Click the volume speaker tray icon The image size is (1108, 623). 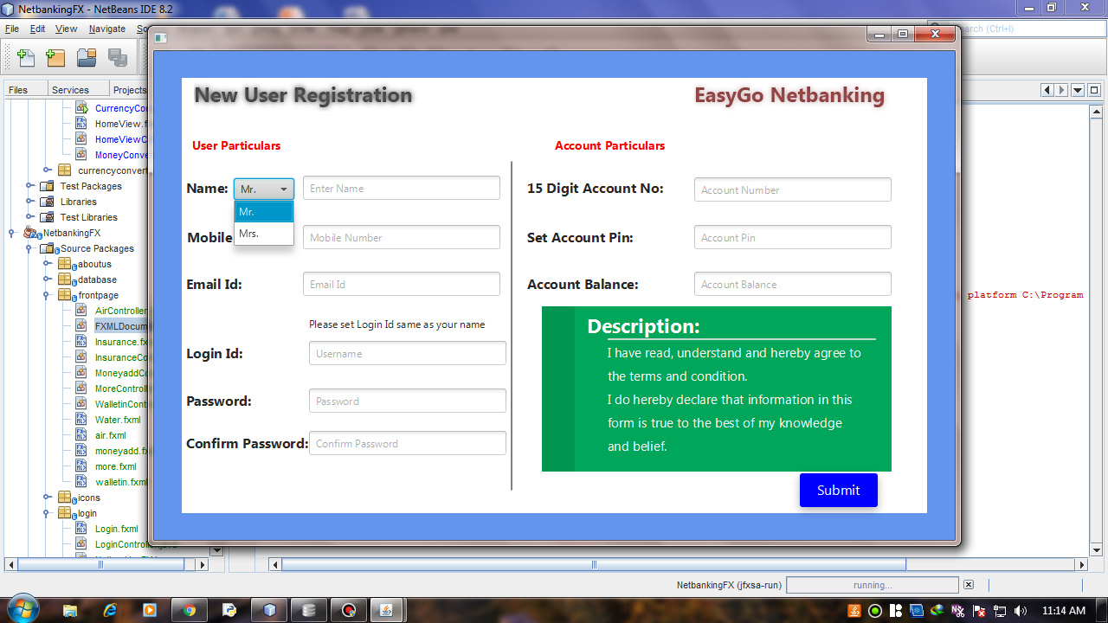tap(1020, 611)
